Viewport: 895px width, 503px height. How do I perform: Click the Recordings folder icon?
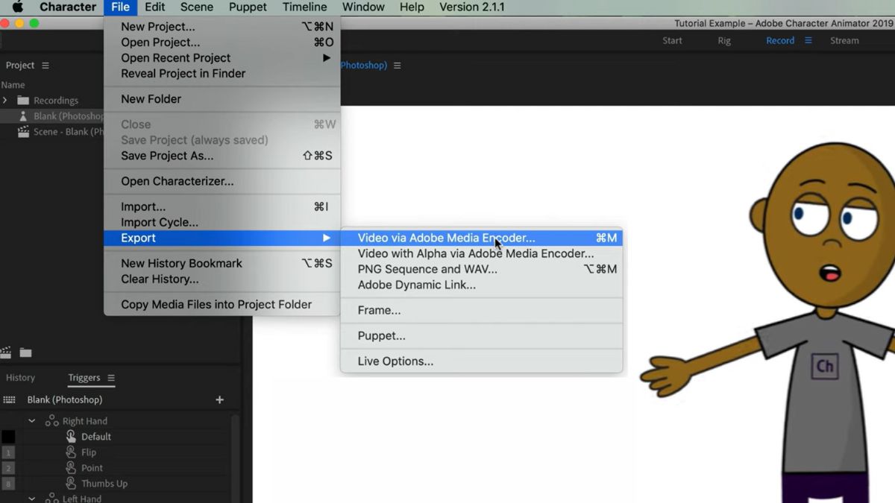tap(23, 101)
